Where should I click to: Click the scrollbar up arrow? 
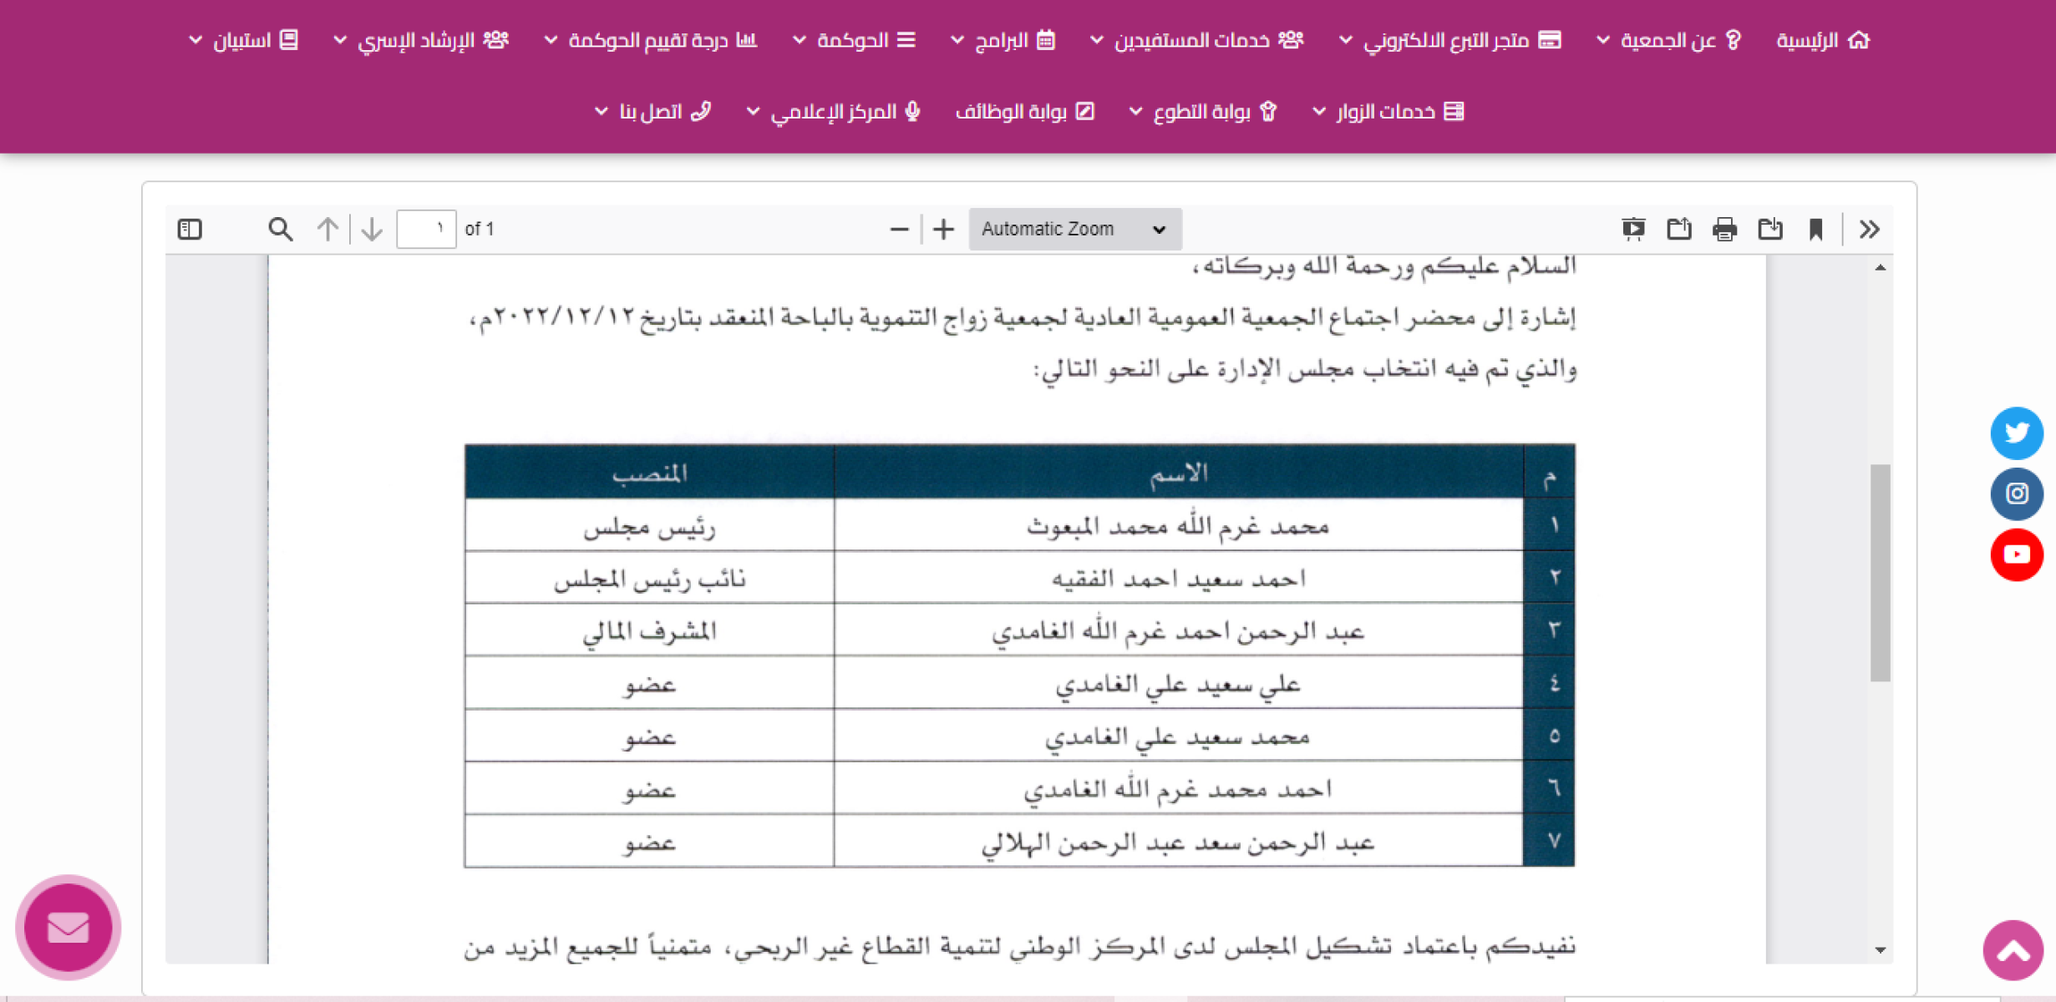pyautogui.click(x=1880, y=267)
